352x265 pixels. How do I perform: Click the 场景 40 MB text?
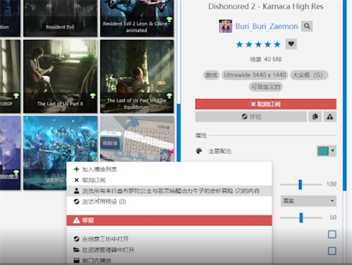(x=266, y=59)
